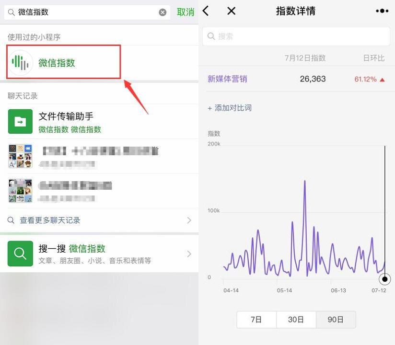395x345 pixels.
Task: Open 微信指数 mini program by its name
Action: (x=57, y=63)
